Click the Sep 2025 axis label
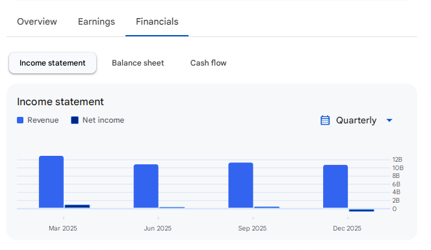 [x=252, y=229]
